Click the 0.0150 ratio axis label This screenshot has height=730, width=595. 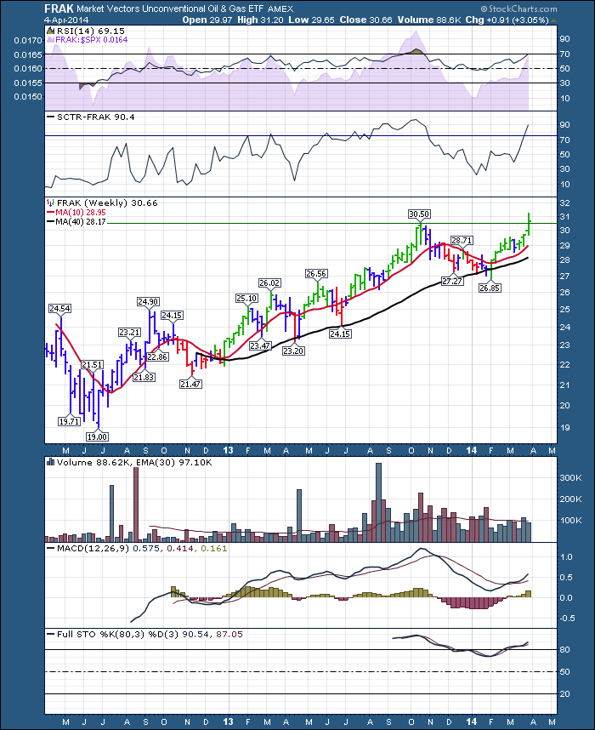tap(28, 97)
